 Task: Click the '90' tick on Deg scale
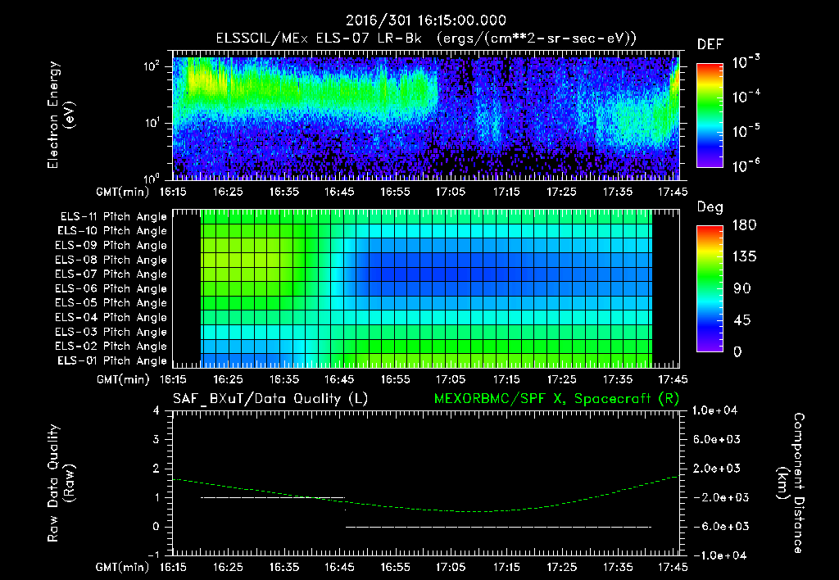coord(742,288)
